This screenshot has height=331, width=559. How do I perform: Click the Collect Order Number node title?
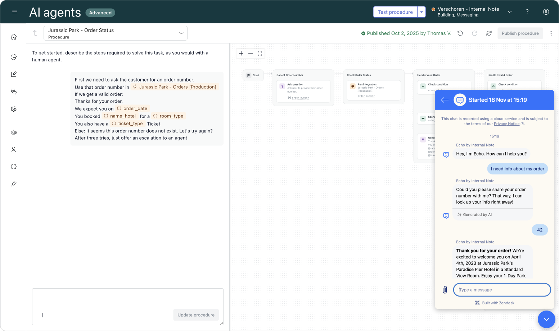[x=290, y=75]
